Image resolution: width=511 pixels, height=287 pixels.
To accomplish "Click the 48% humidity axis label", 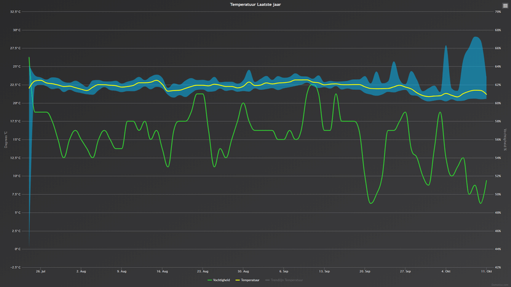I will (498, 213).
